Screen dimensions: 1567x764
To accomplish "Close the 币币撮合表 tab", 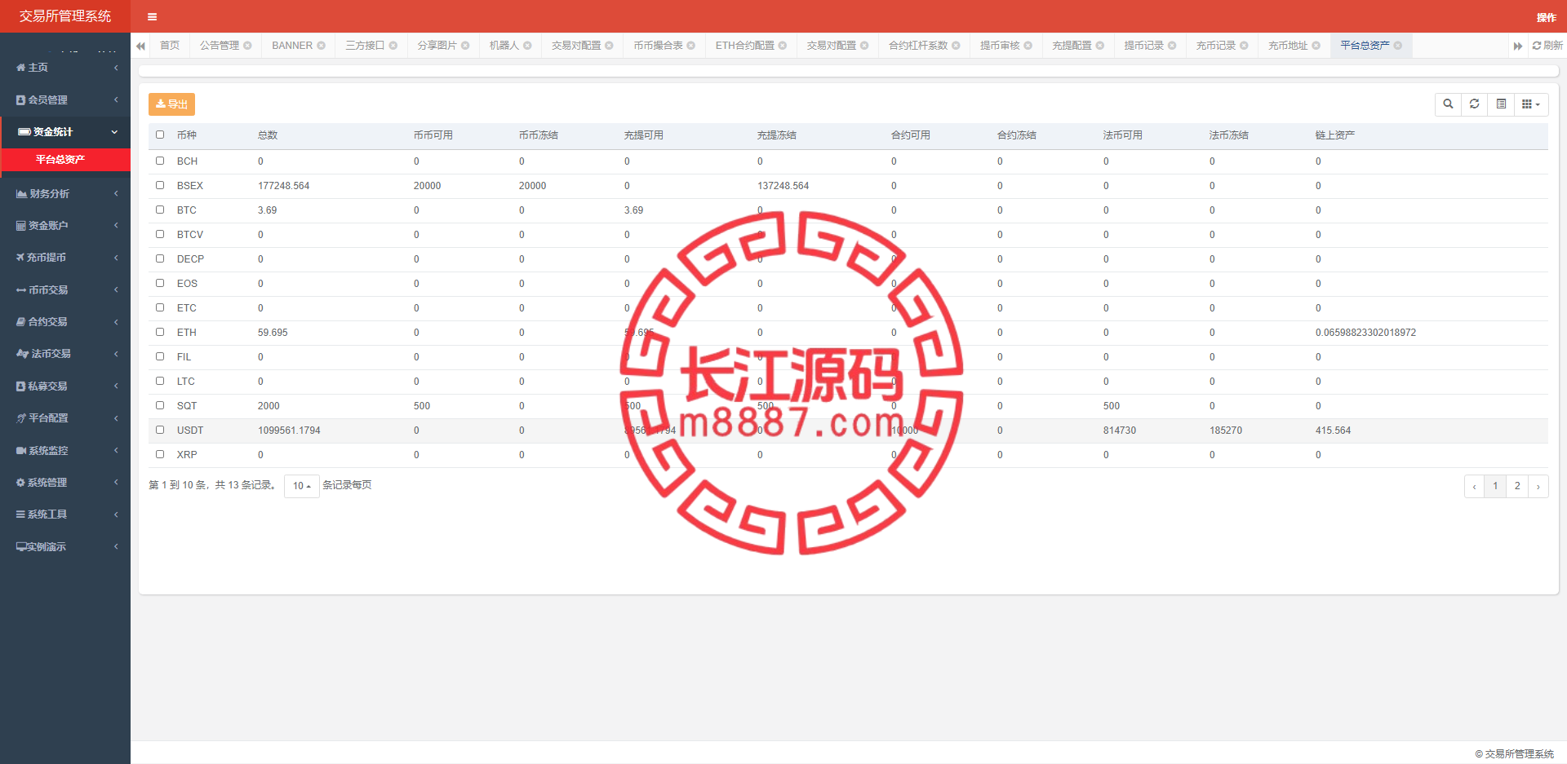I will pyautogui.click(x=690, y=46).
